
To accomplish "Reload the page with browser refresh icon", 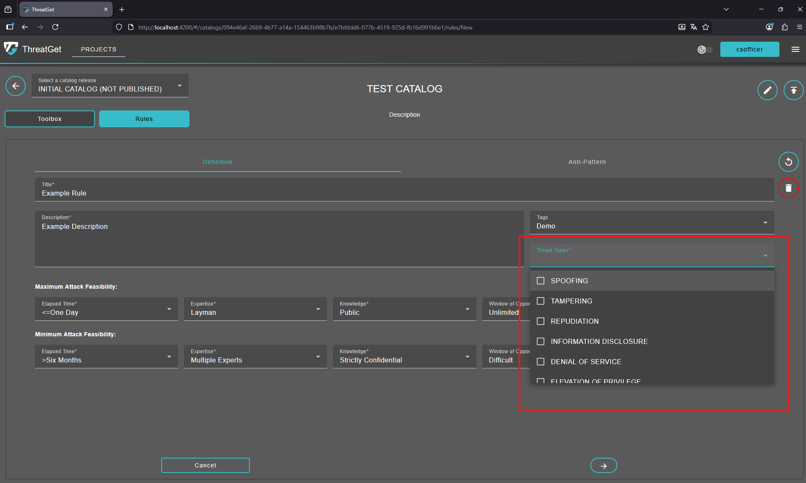I will coord(55,27).
